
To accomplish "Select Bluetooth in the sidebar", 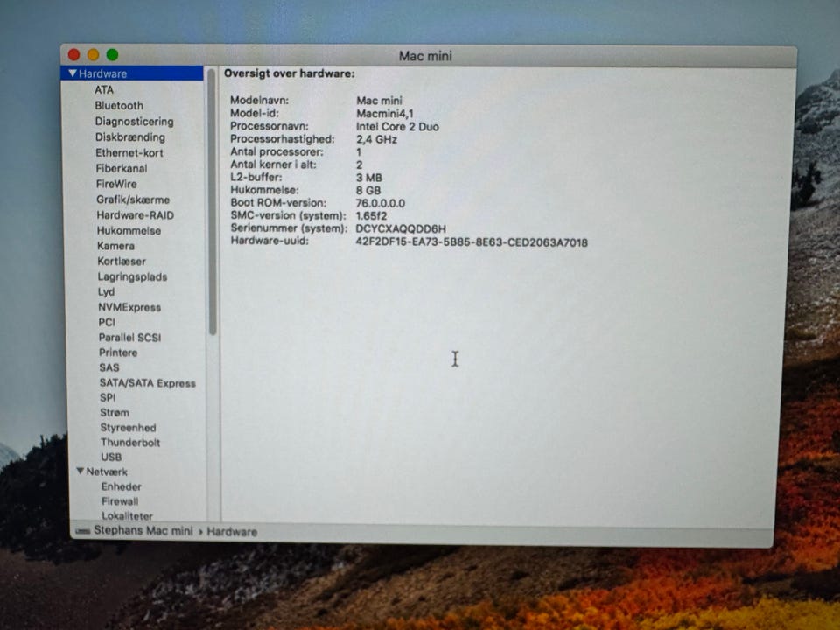I will pos(119,105).
